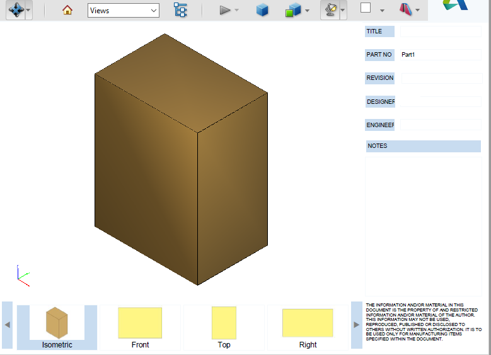
Task: Show the model tree icon
Action: pyautogui.click(x=180, y=9)
